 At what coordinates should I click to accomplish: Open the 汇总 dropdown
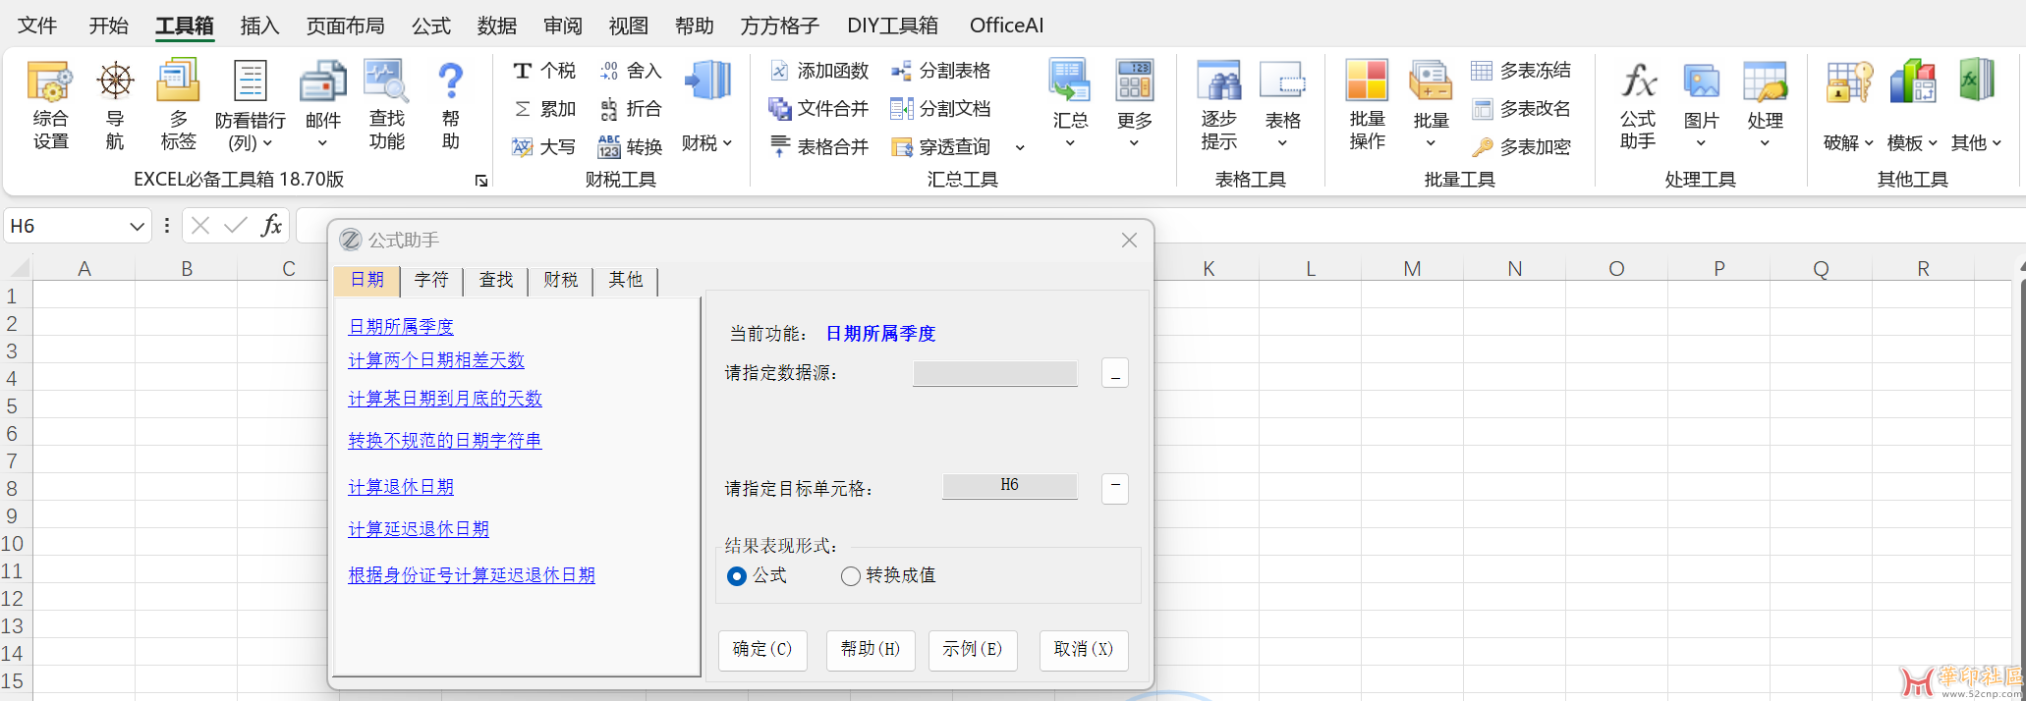(x=1070, y=143)
